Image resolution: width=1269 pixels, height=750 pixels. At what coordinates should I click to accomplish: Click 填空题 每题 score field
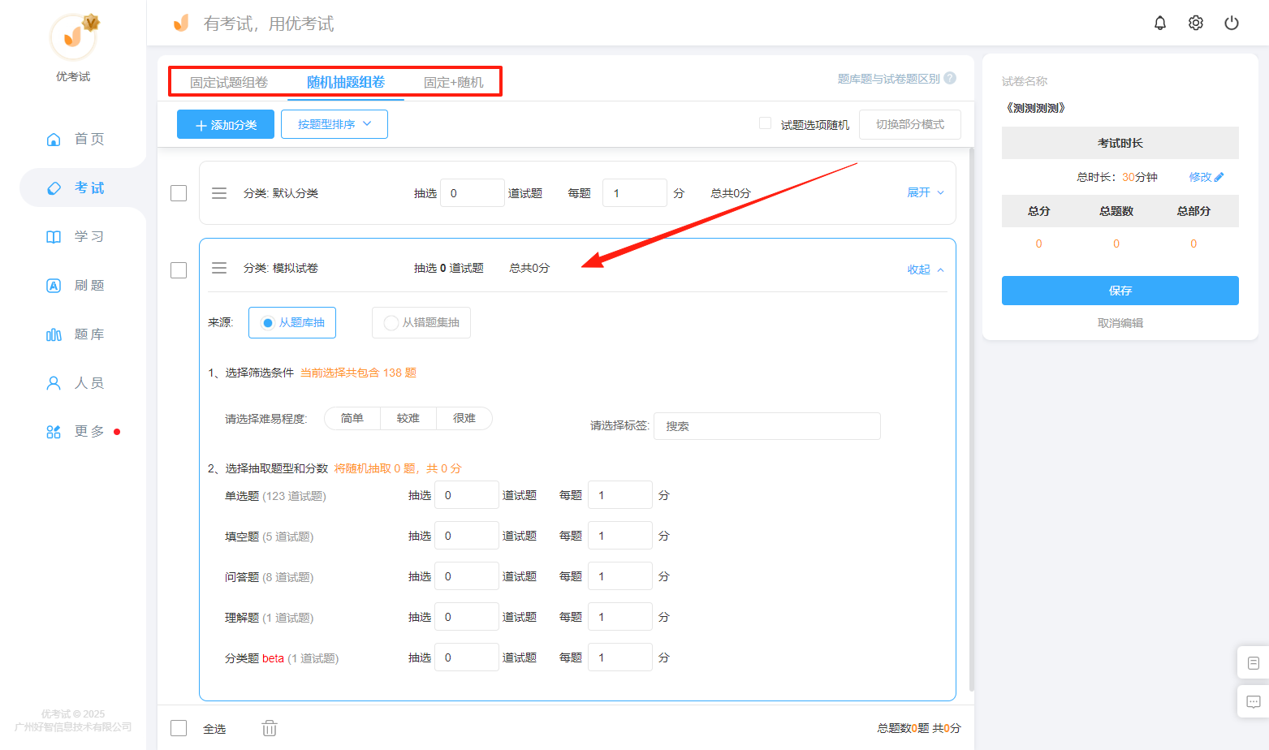pyautogui.click(x=620, y=536)
